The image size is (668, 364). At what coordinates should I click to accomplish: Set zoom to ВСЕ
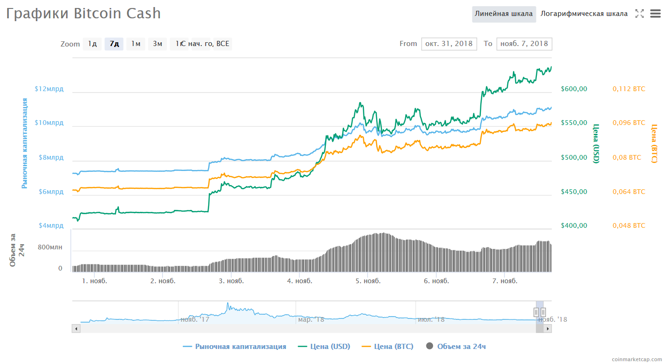click(x=223, y=44)
